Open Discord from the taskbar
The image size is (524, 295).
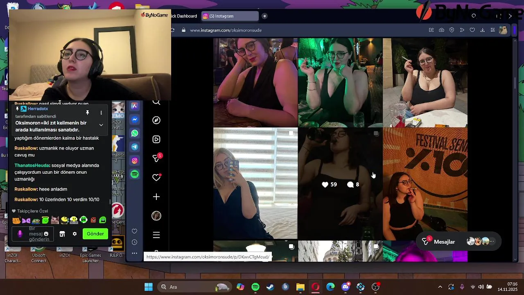point(346,287)
